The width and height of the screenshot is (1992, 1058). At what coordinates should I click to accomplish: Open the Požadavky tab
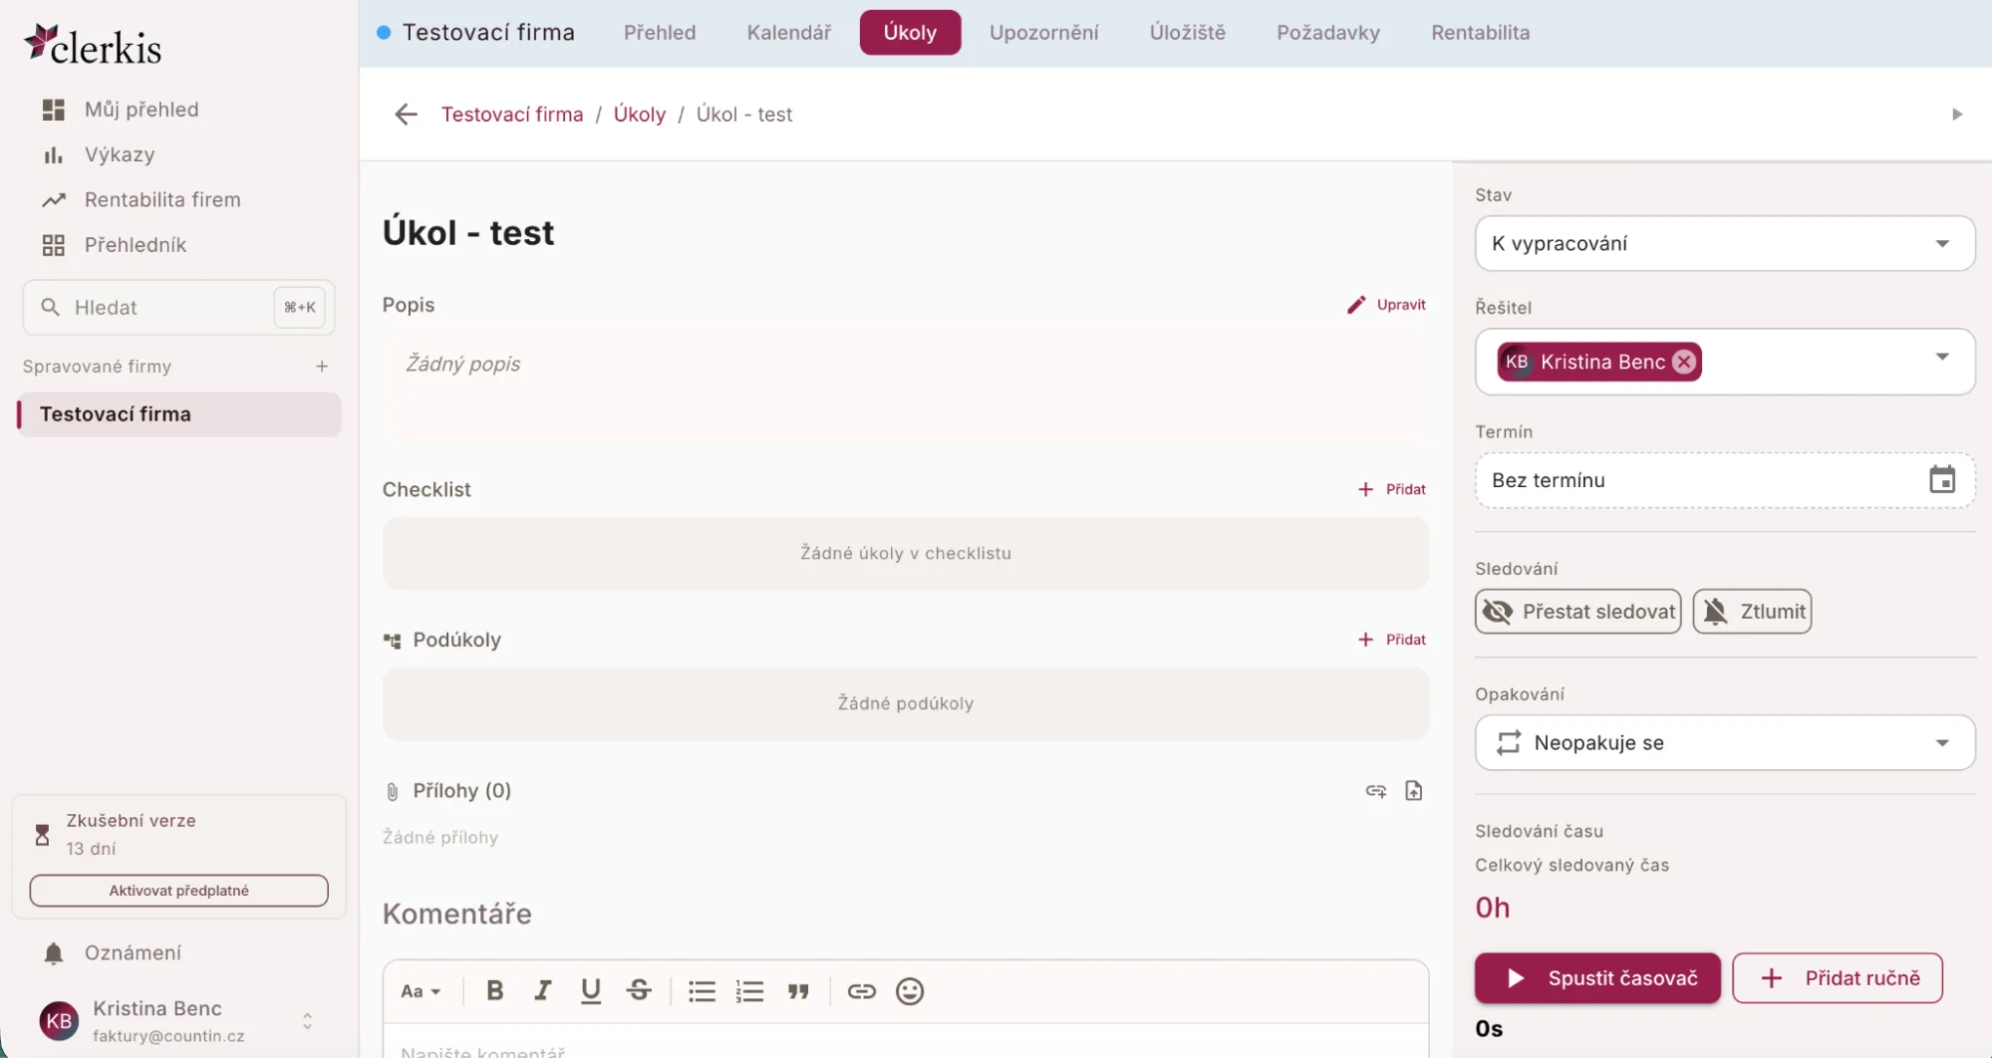(x=1327, y=32)
